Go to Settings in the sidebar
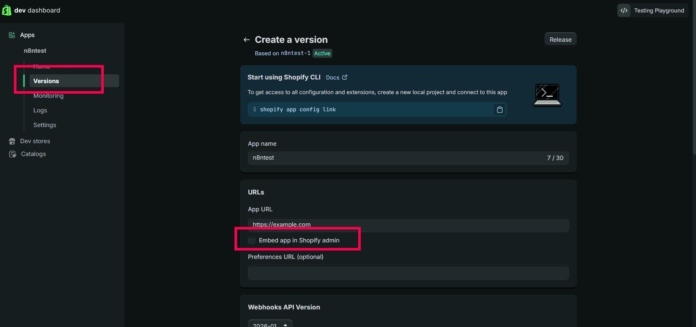 [x=45, y=125]
